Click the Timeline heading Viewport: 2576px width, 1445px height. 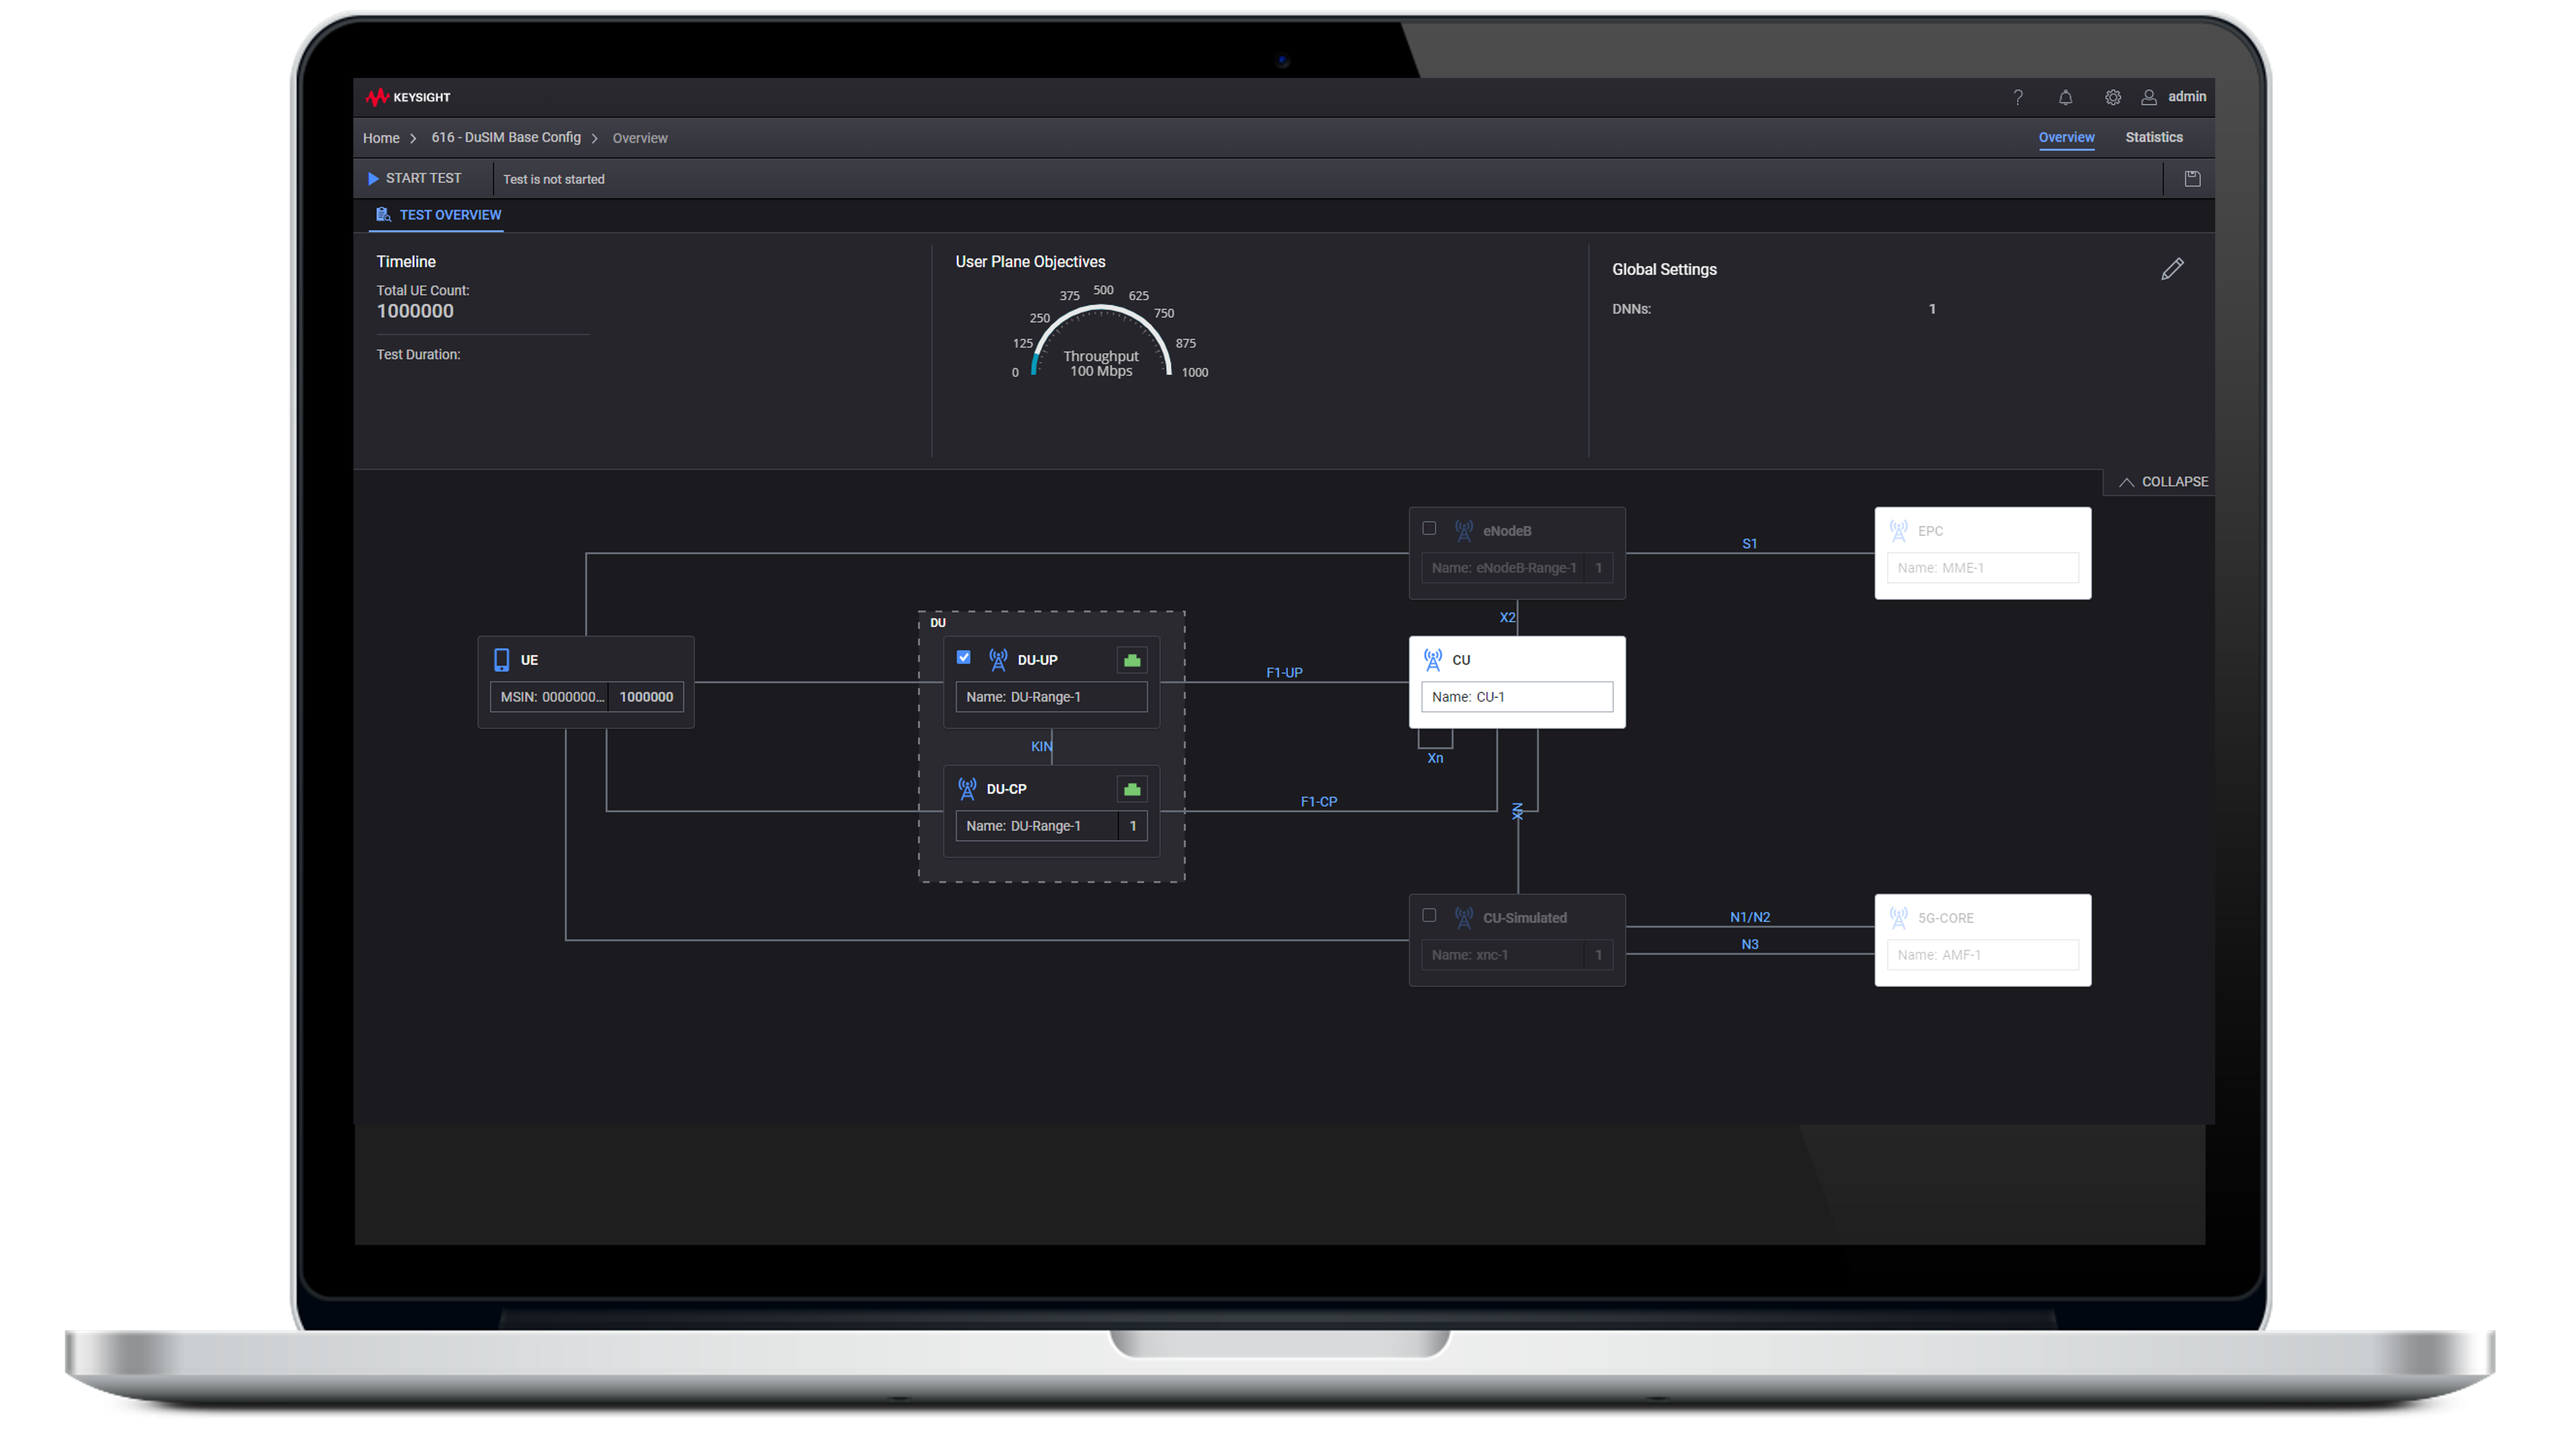pos(406,262)
